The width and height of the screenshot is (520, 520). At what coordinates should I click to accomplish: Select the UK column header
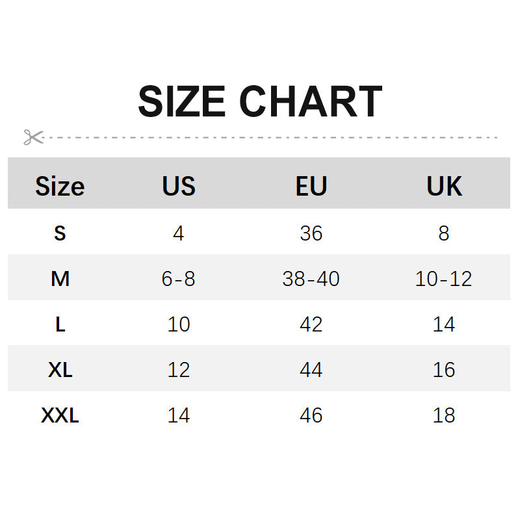pyautogui.click(x=444, y=187)
